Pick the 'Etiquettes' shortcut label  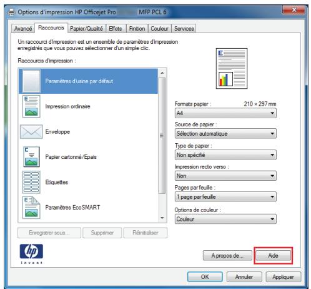[57, 182]
